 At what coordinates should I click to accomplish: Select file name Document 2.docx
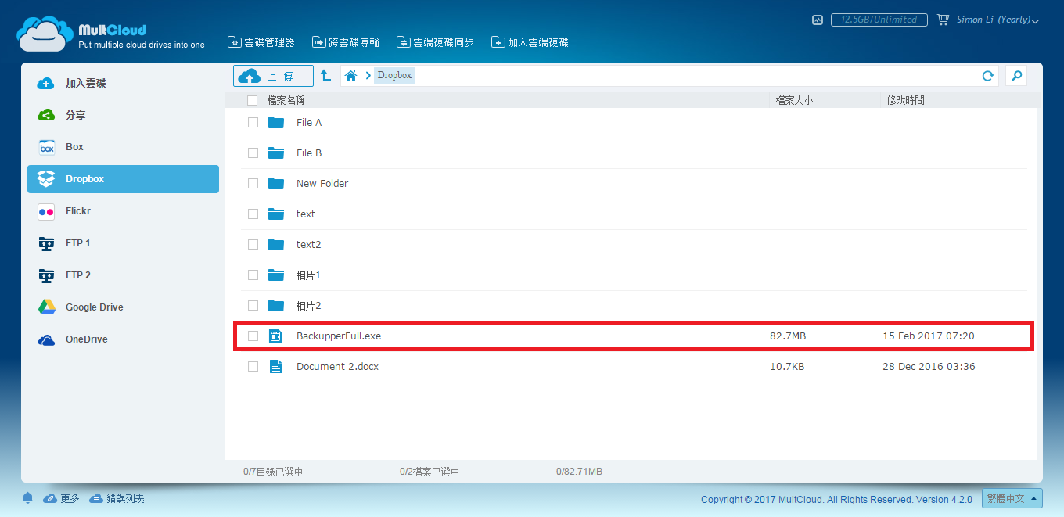[337, 367]
